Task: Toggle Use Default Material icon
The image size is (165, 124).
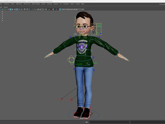Action: pyautogui.click(x=12, y=9)
